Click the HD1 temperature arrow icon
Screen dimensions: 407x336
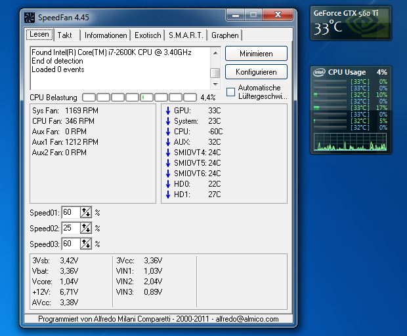point(168,195)
